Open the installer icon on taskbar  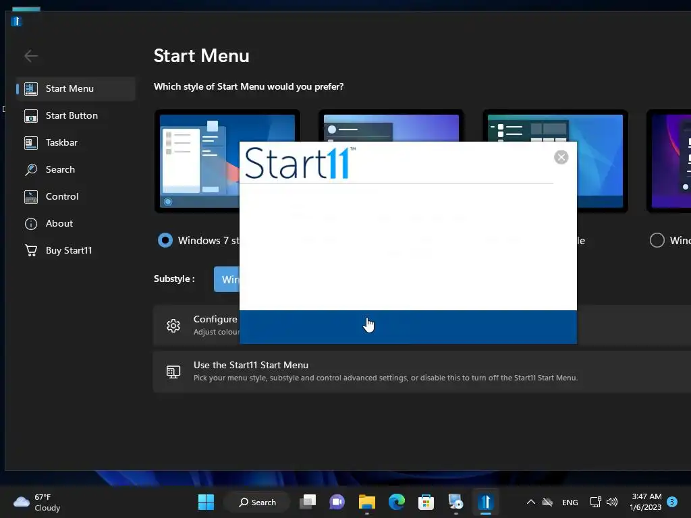[455, 502]
